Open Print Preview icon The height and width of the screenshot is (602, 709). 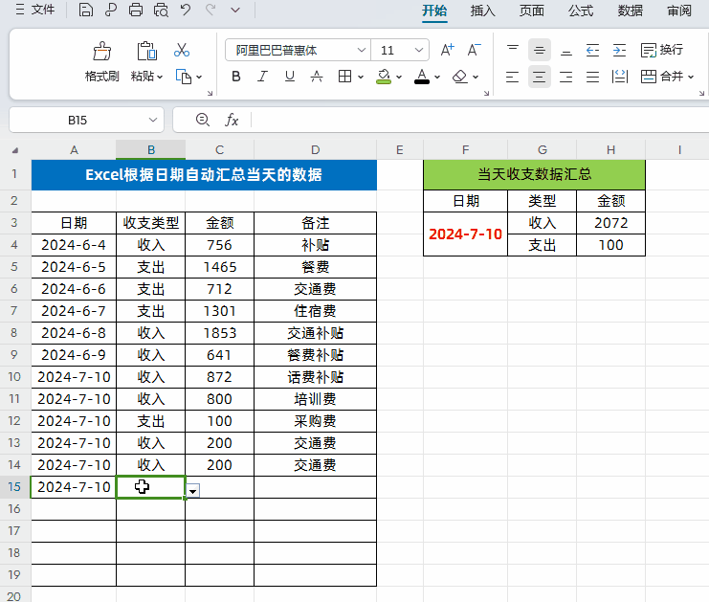tap(161, 10)
